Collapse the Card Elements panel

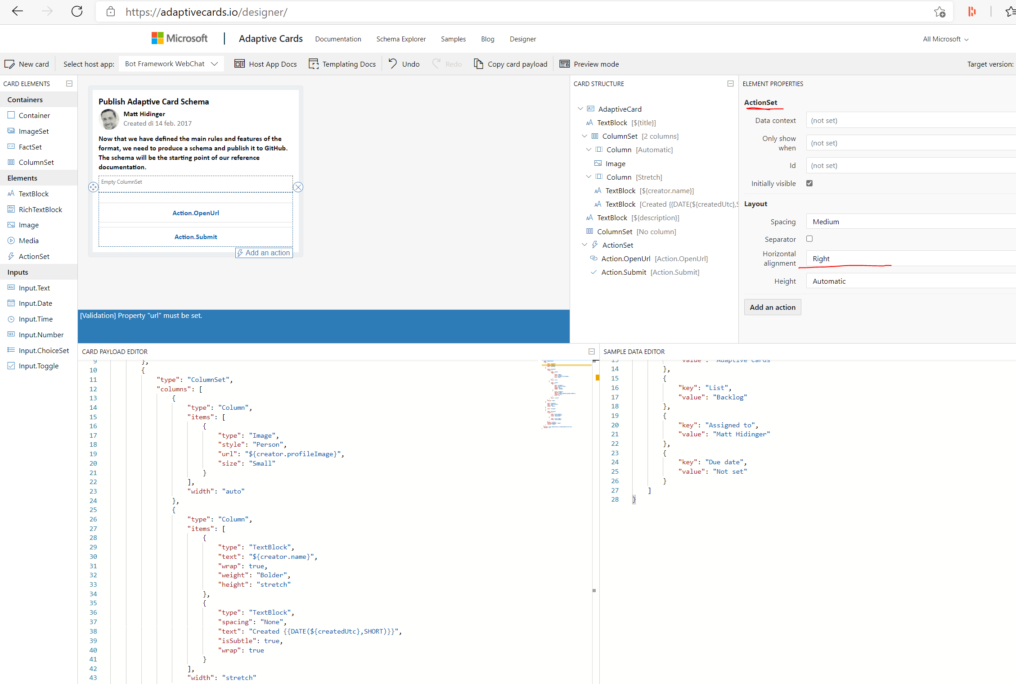69,83
